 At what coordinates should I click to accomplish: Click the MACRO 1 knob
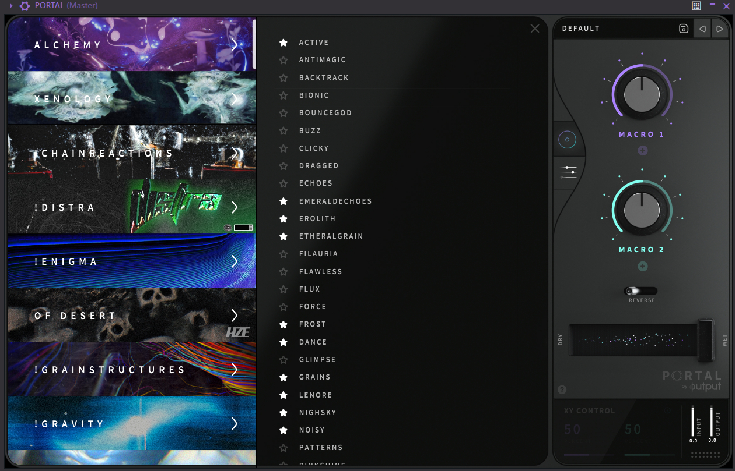click(642, 94)
